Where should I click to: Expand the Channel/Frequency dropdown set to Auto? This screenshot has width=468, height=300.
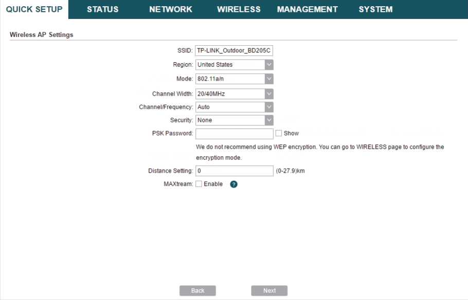(x=234, y=107)
